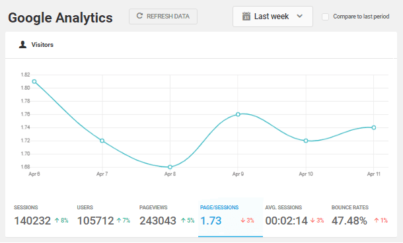This screenshot has width=403, height=243.
Task: Click the Apr 9 data point on chart
Action: pos(238,114)
